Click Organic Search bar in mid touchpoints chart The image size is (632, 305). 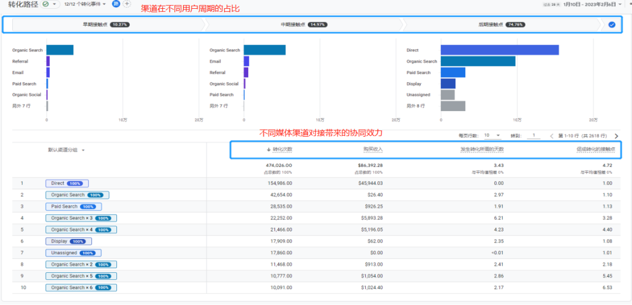(265, 50)
